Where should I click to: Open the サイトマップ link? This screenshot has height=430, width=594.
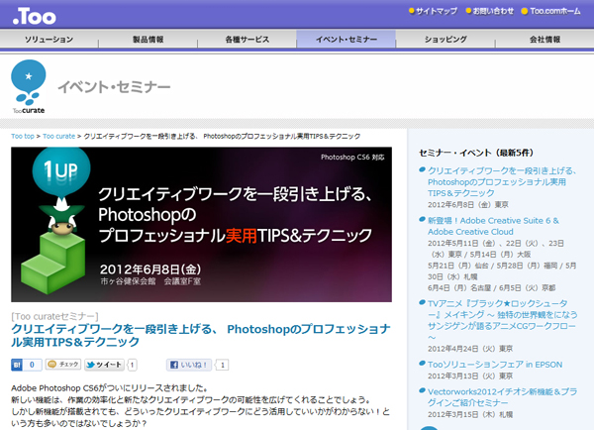point(436,12)
